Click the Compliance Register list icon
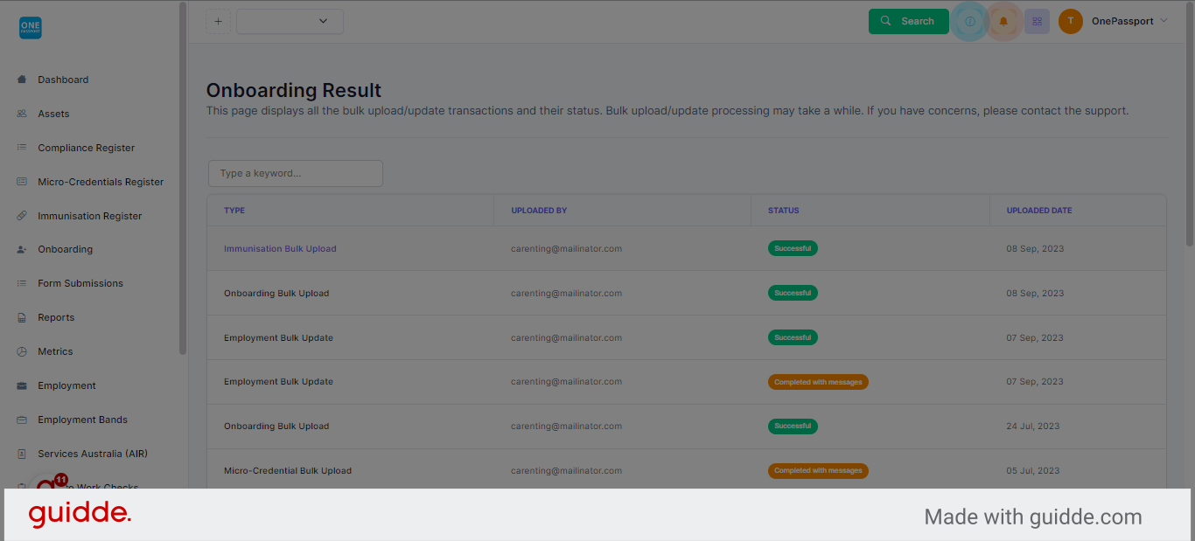Screen dimensions: 1195x541 pyautogui.click(x=22, y=148)
